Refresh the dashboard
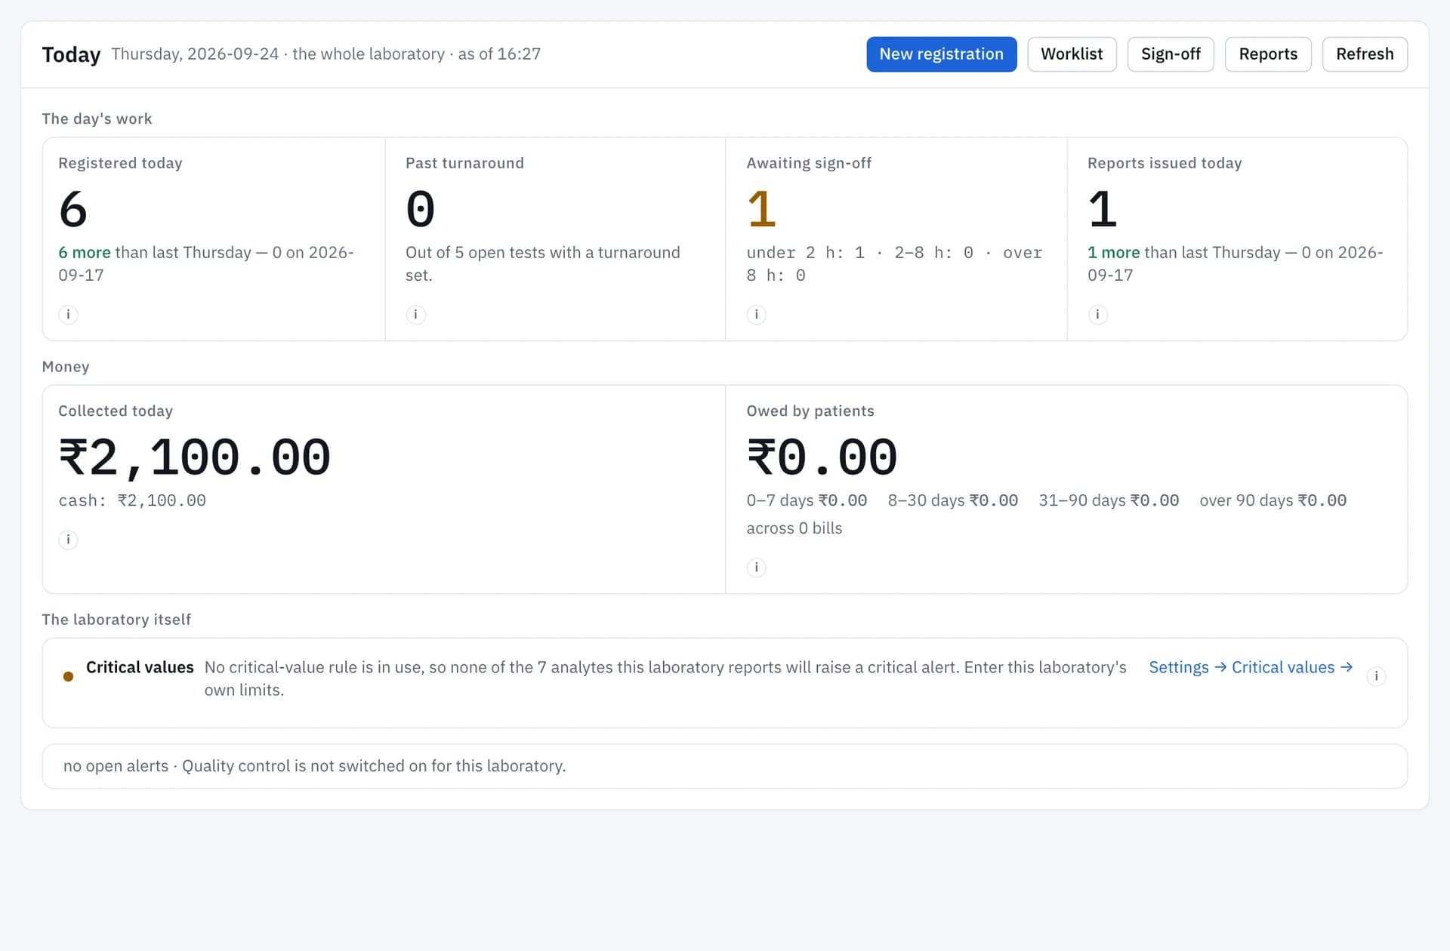 tap(1365, 54)
